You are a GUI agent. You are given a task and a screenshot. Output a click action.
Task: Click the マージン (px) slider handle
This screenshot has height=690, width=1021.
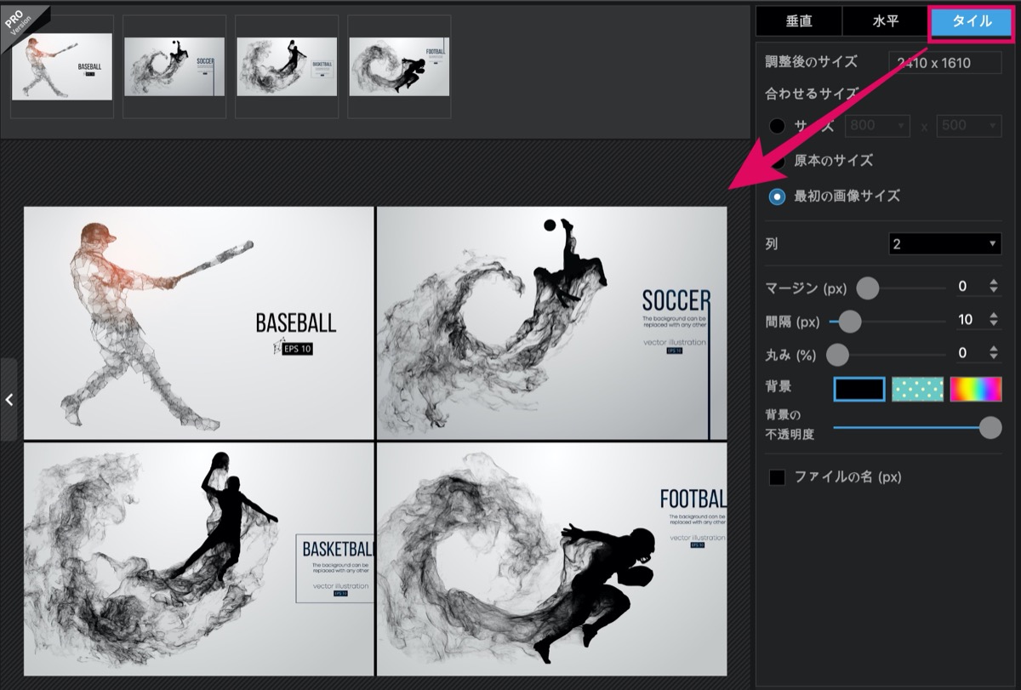pos(867,288)
